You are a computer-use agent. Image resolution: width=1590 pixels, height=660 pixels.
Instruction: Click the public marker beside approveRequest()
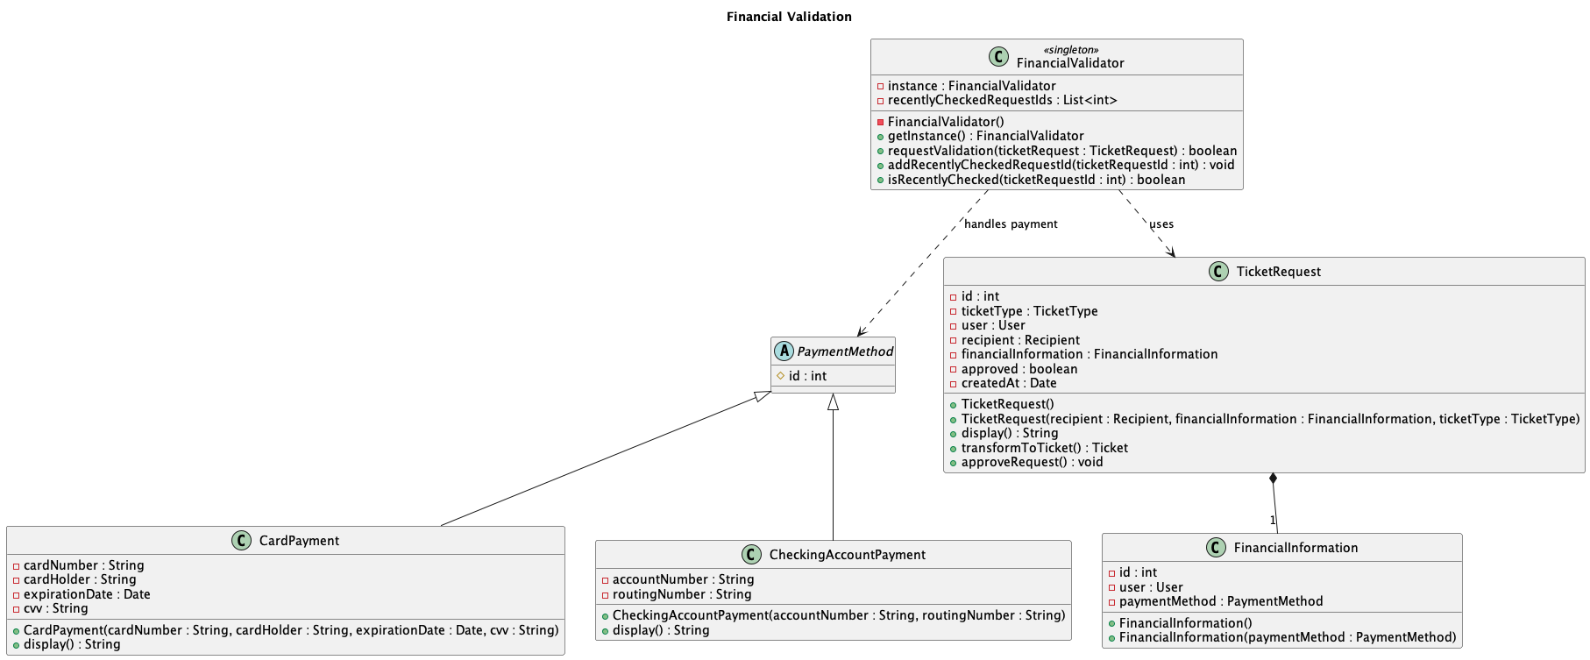click(x=954, y=463)
